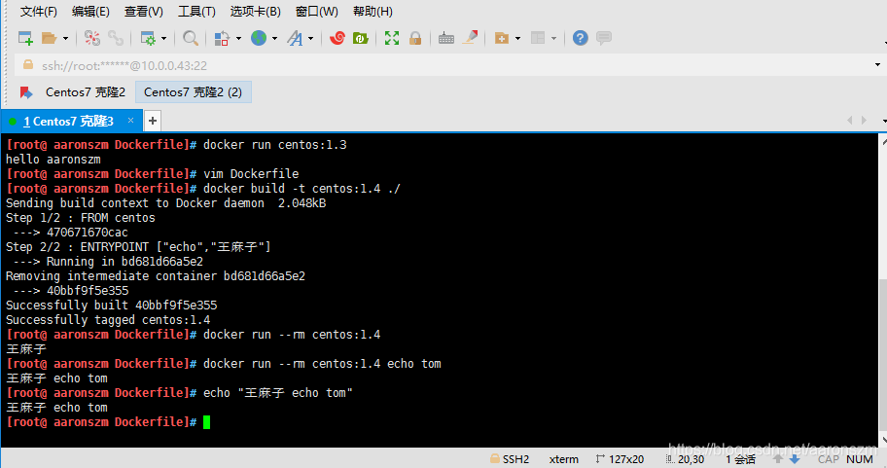This screenshot has width=887, height=468.
Task: Click the layout panes icon
Action: tap(538, 38)
